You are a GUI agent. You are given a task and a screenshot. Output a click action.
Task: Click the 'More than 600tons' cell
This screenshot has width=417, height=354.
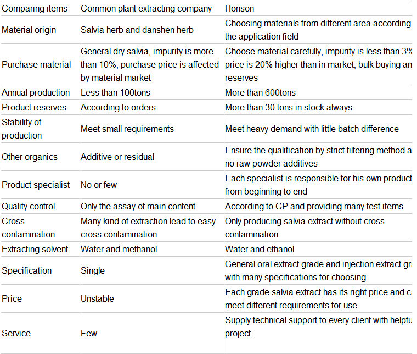click(260, 92)
